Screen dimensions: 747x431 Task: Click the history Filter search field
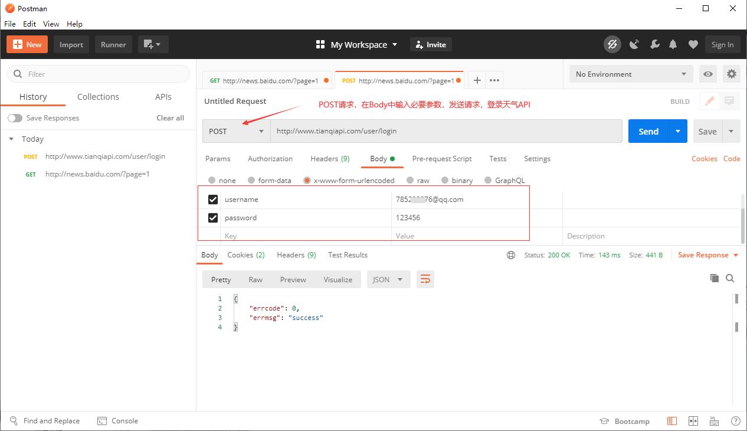(x=98, y=74)
